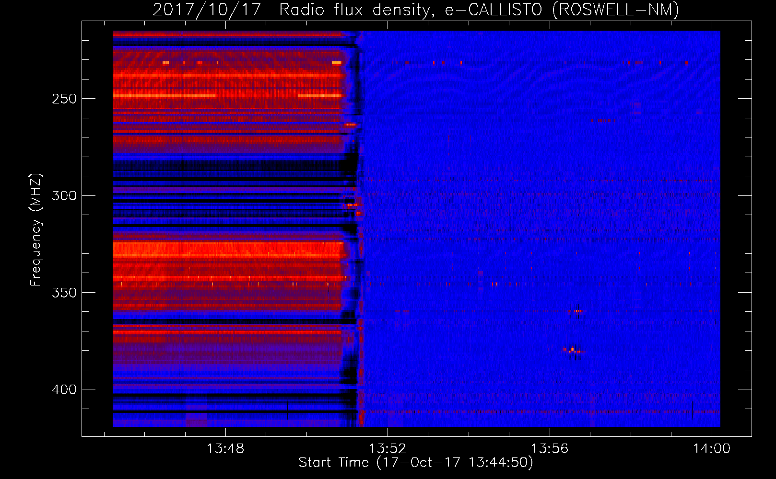
Task: Select the Start Time axis caption
Action: coord(416,463)
